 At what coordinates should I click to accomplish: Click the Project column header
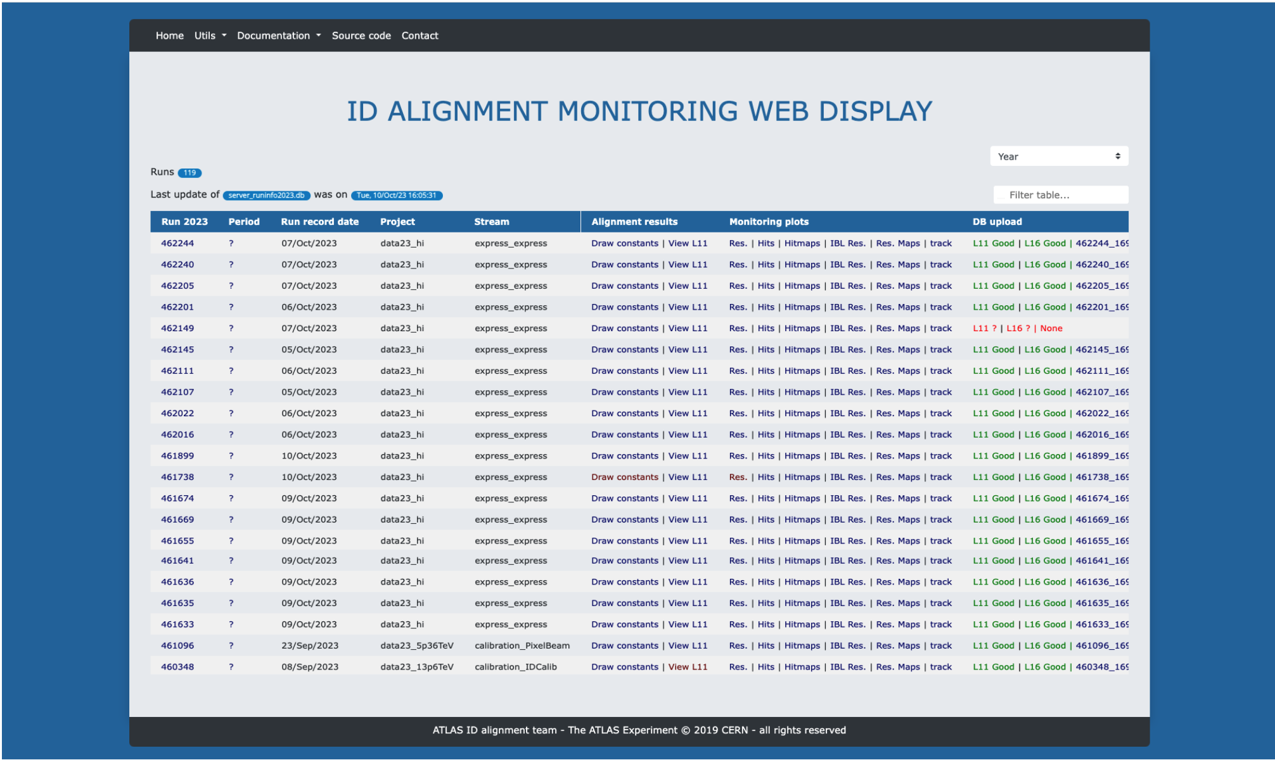(x=397, y=222)
